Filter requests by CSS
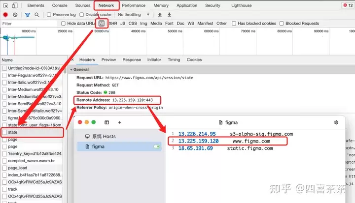 [133, 24]
